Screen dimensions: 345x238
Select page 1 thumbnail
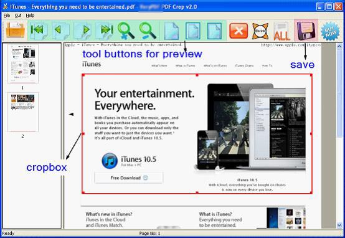coord(22,64)
